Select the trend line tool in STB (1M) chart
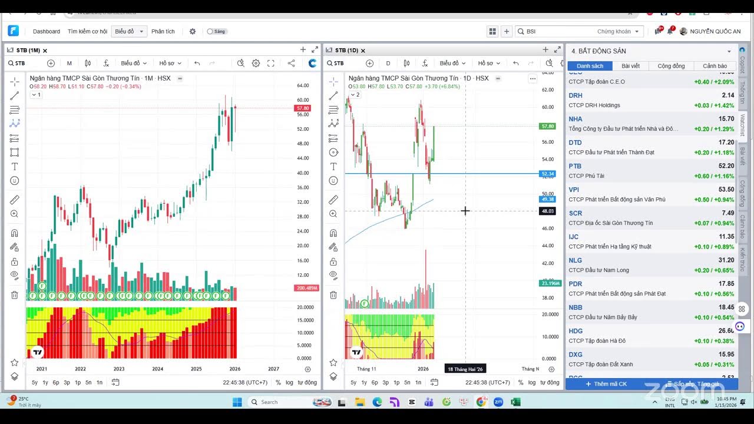This screenshot has width=754, height=424. click(x=15, y=95)
